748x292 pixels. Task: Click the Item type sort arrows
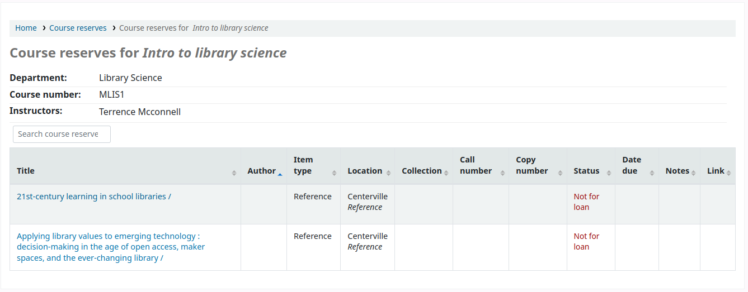pos(334,173)
